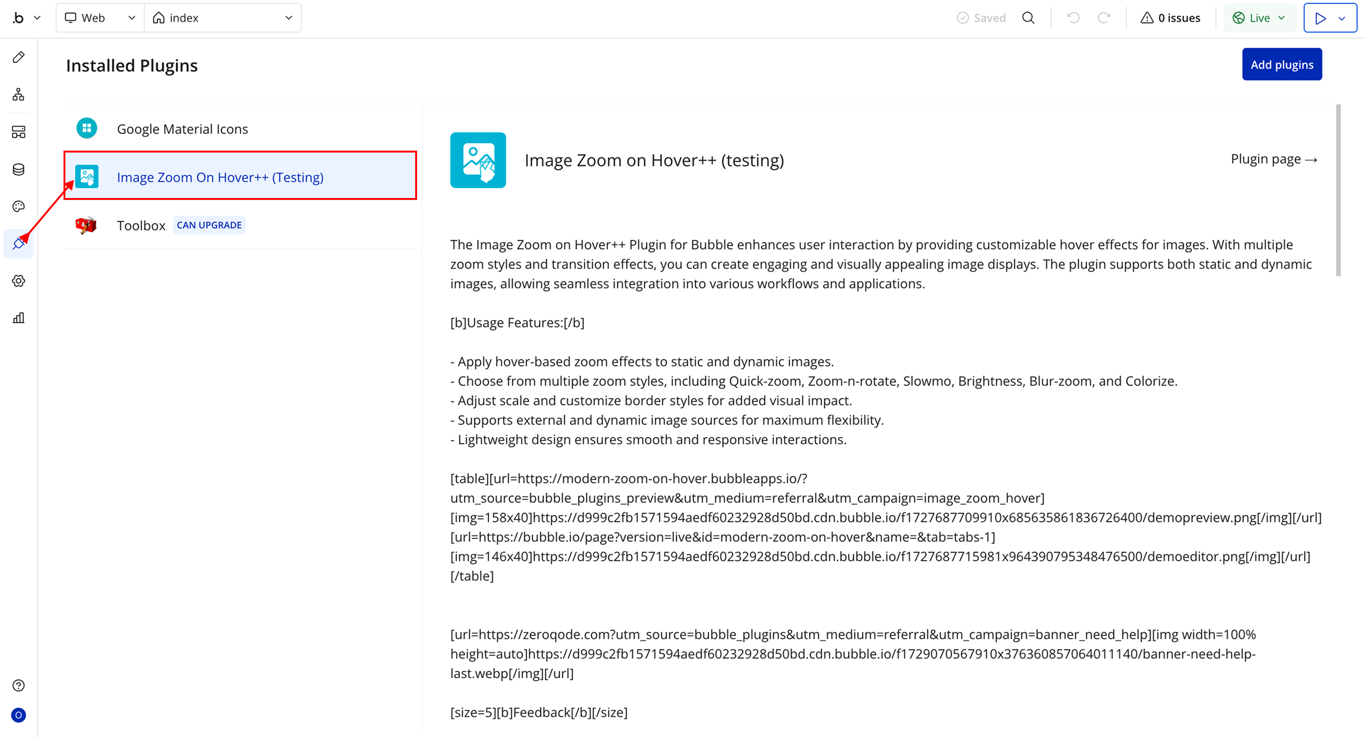
Task: Select Google Material Icons plugin
Action: pos(182,129)
